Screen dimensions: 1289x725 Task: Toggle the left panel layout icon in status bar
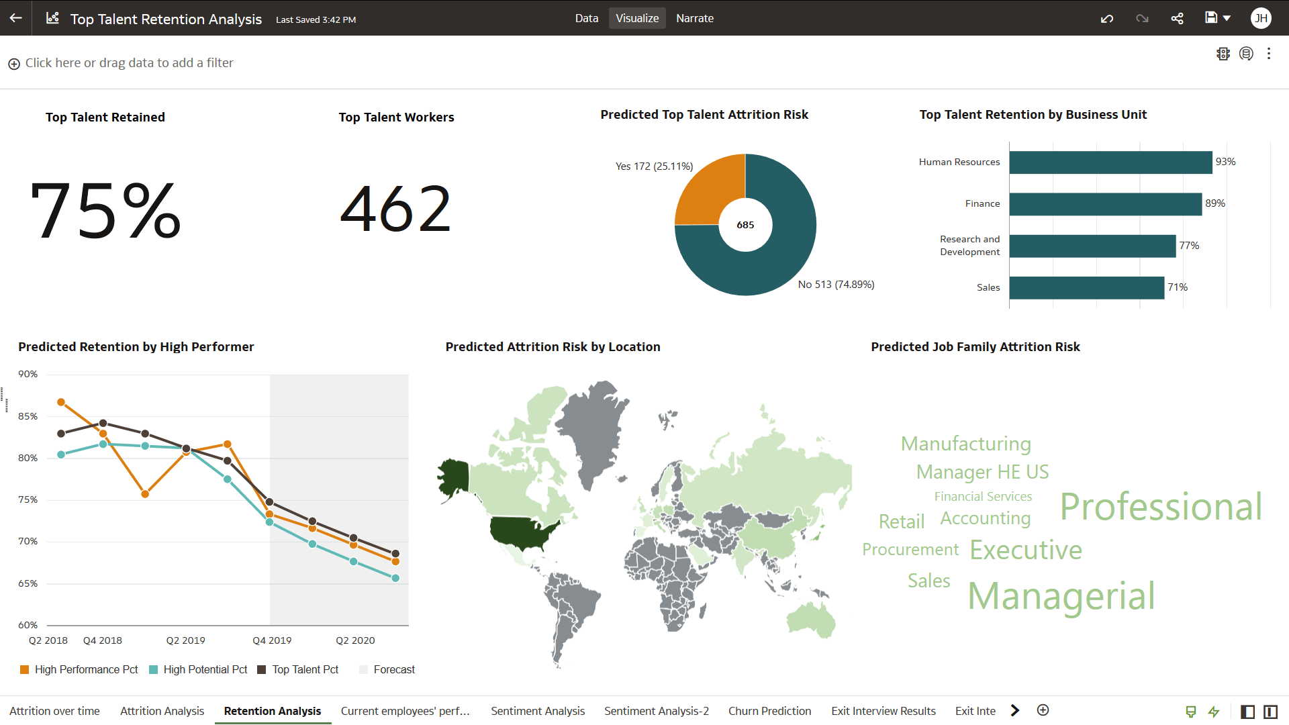pos(1247,711)
